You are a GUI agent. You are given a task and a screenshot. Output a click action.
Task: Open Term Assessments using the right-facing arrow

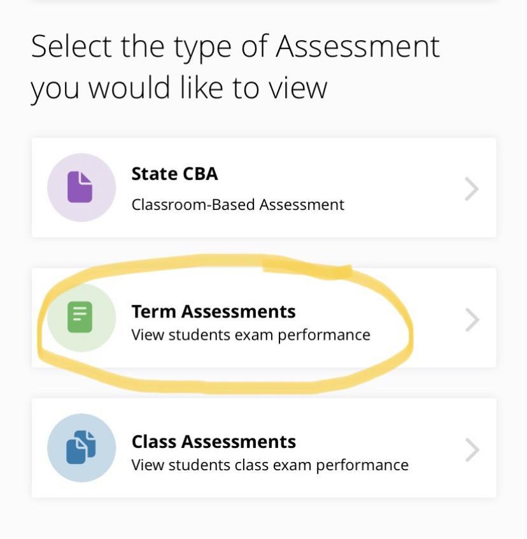(x=472, y=318)
